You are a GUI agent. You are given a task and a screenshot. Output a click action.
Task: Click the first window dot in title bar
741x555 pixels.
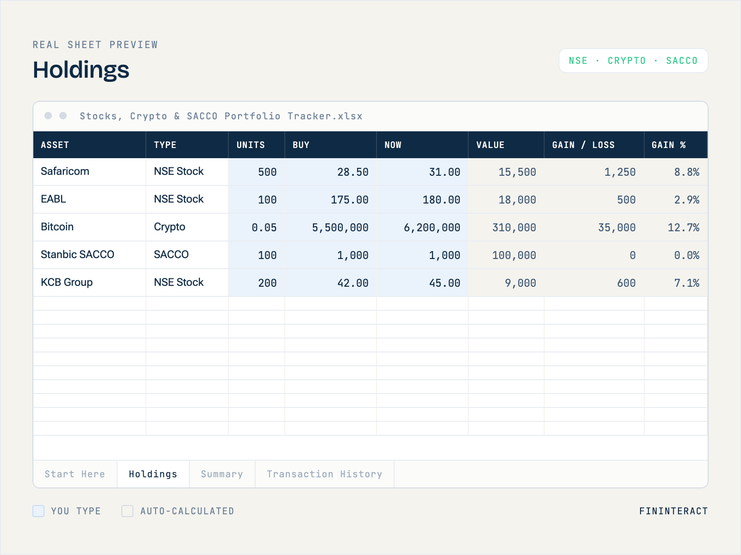(48, 116)
